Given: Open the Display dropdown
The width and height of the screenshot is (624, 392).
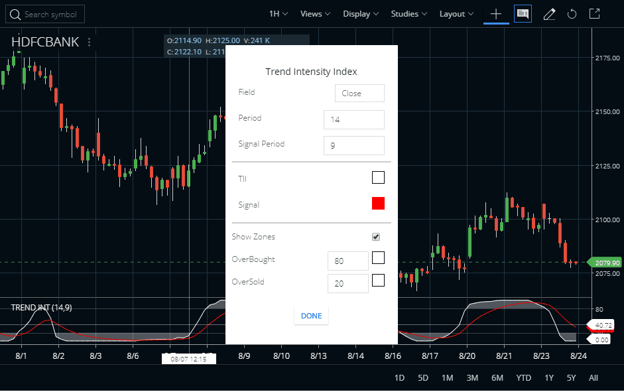Looking at the screenshot, I should pyautogui.click(x=360, y=13).
